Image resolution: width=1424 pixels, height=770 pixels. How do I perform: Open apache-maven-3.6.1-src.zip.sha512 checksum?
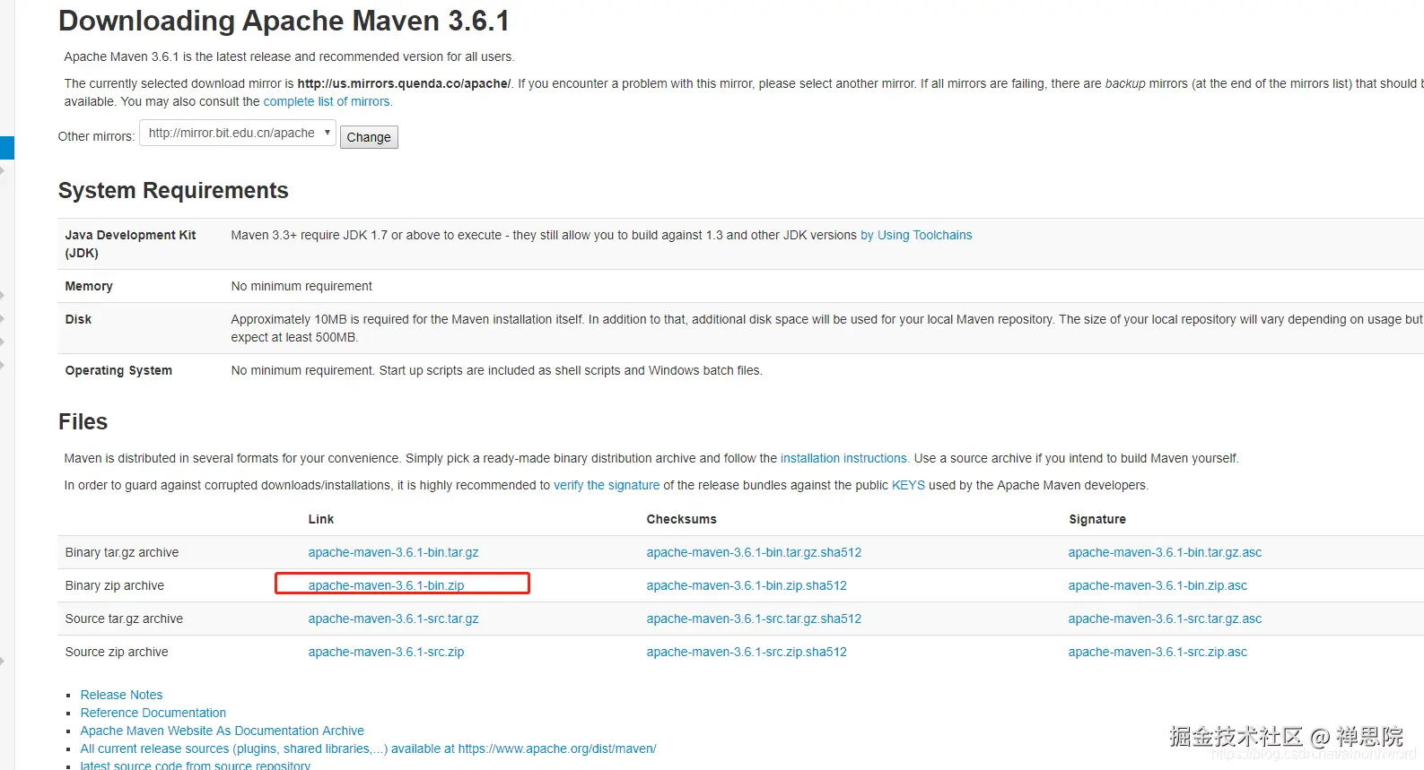(x=747, y=652)
